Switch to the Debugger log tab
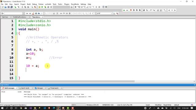Viewport: 196px width, 110px height. pyautogui.click(x=40, y=88)
